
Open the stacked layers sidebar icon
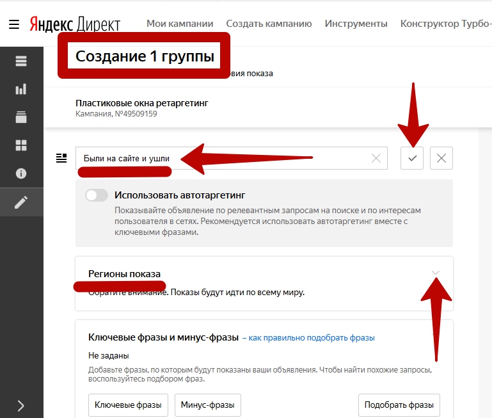coord(21,117)
